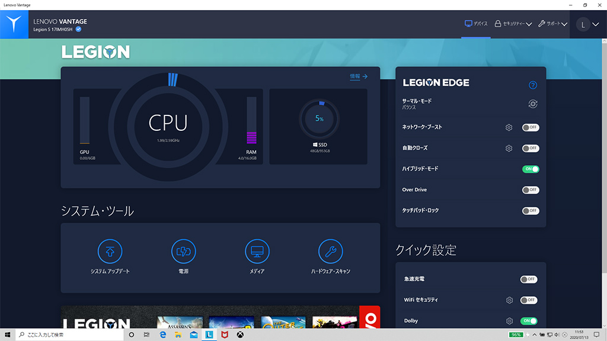607x341 pixels.
Task: Open notification center icon
Action: click(x=596, y=335)
